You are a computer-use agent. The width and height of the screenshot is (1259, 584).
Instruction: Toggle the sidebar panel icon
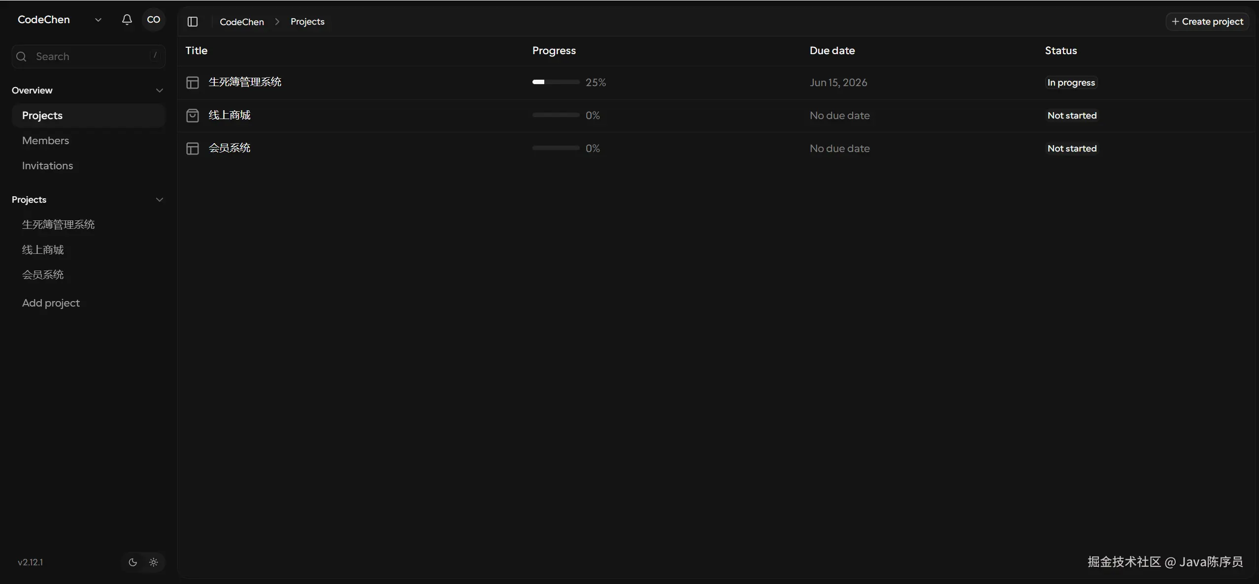[193, 22]
